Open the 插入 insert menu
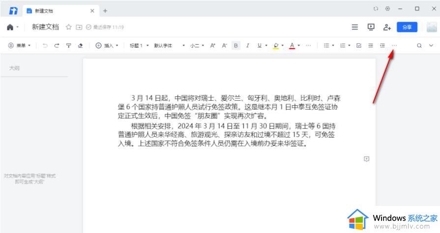This screenshot has height=233, width=440. click(107, 46)
